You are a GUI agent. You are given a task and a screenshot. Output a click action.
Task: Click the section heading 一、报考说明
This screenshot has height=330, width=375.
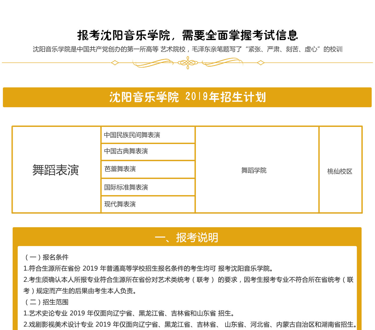187,238
